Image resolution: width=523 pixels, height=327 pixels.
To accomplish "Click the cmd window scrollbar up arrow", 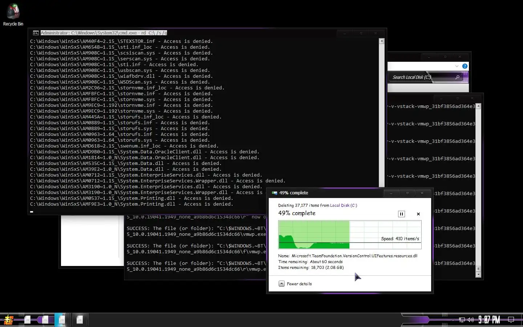I will (382, 41).
